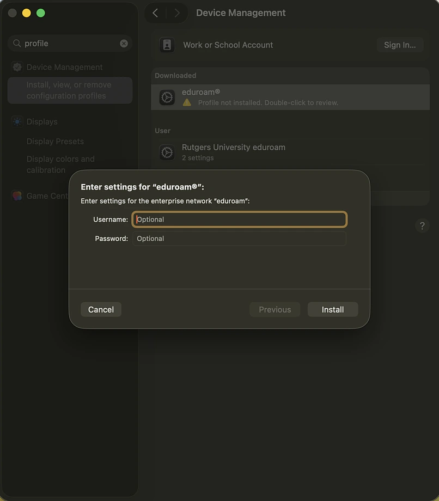Click the search magnifier icon
Viewport: 439px width, 501px height.
pos(17,43)
